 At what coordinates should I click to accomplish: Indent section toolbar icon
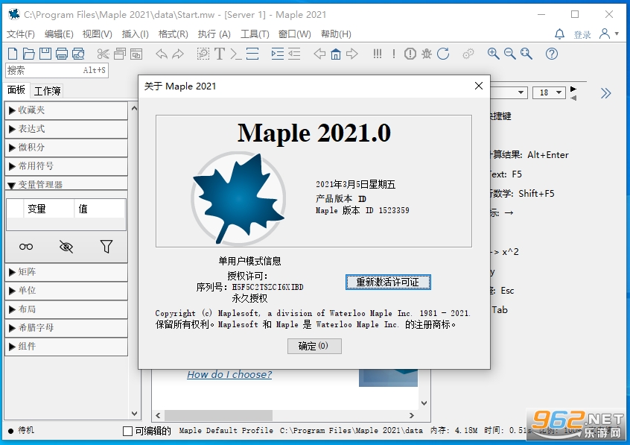(x=278, y=54)
